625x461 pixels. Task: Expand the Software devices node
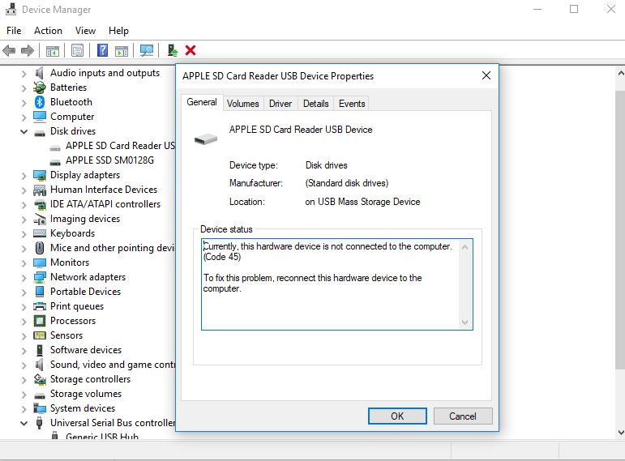(x=24, y=350)
